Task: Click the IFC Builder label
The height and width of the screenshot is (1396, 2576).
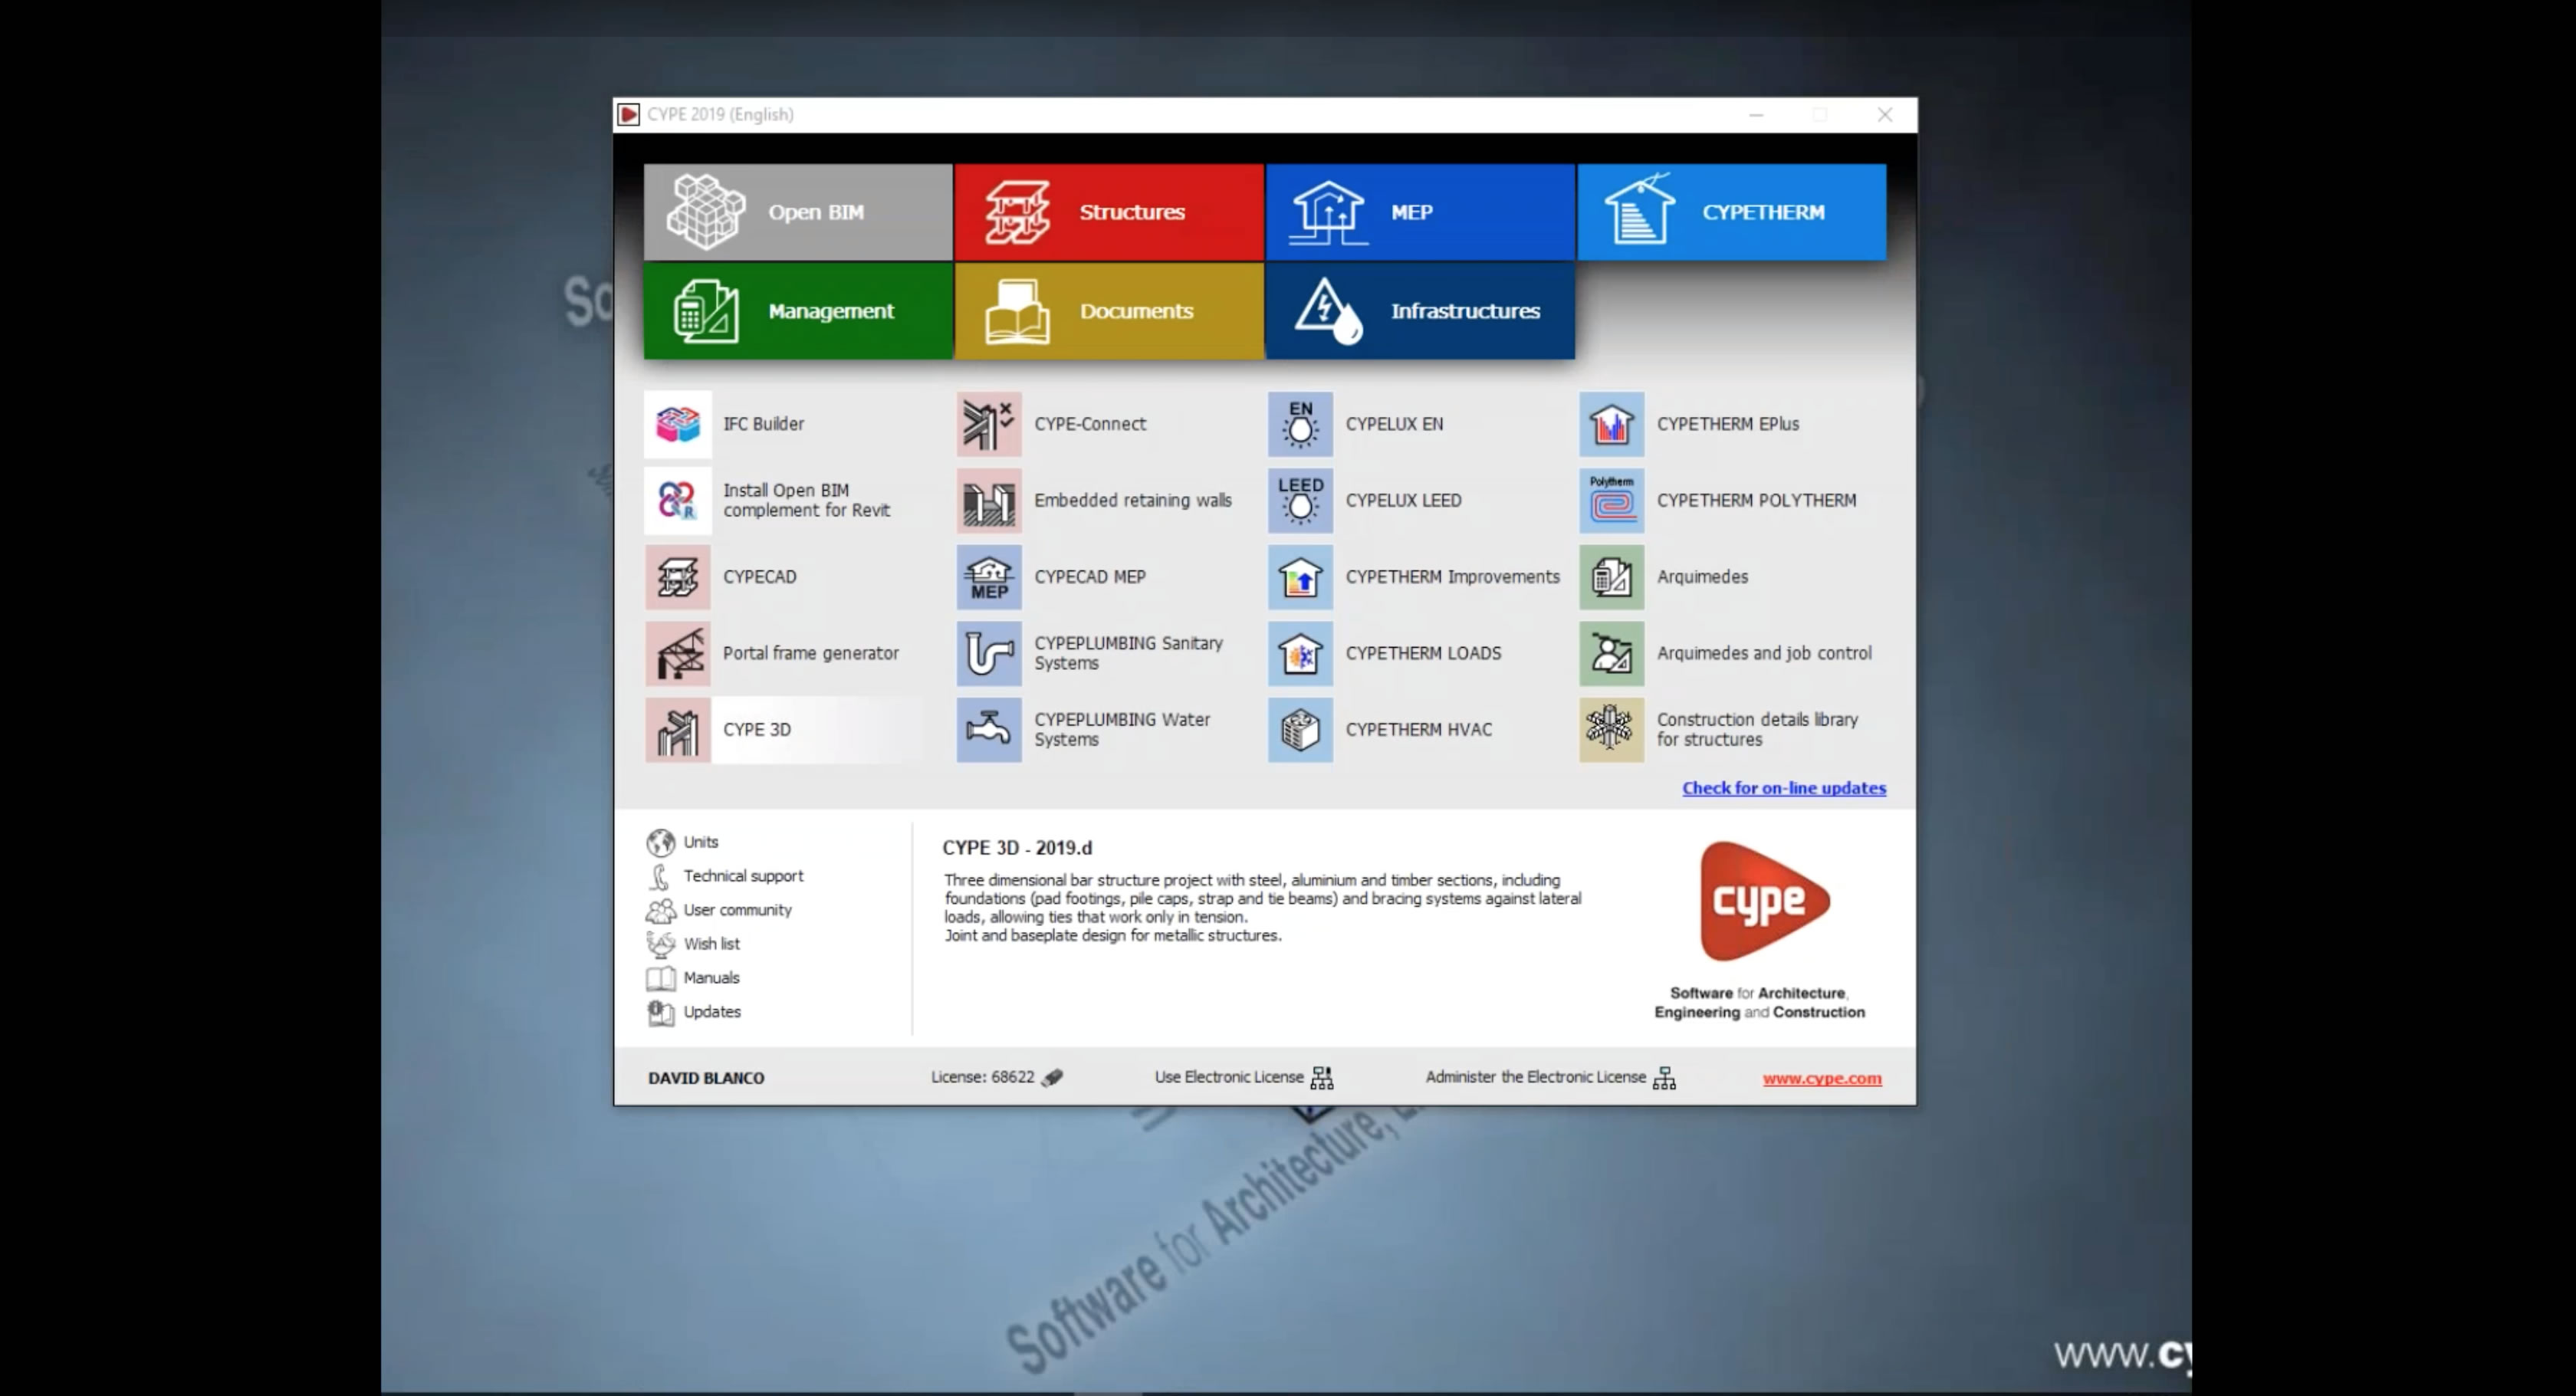Action: coord(763,424)
